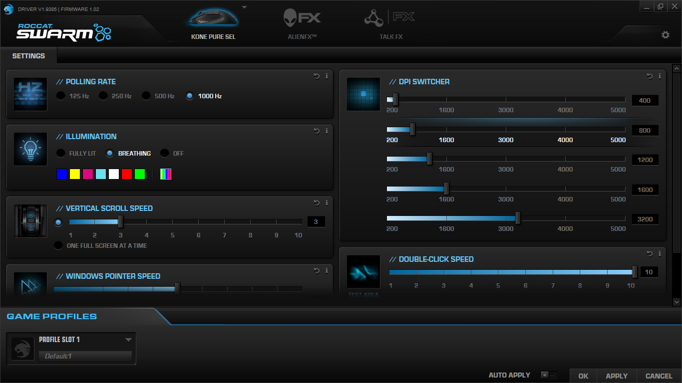
Task: Pick the magenta illumination color
Action: point(88,174)
